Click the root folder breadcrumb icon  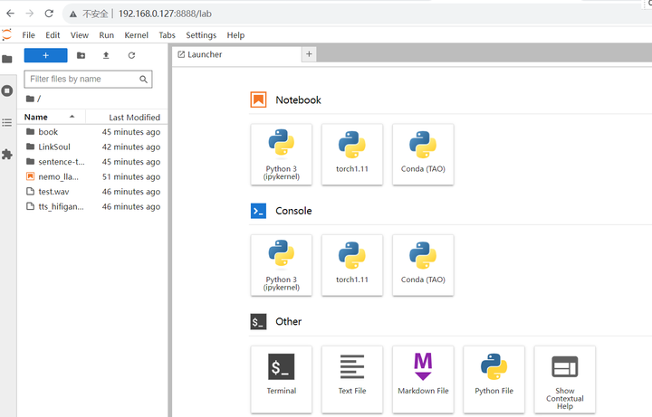(x=30, y=99)
